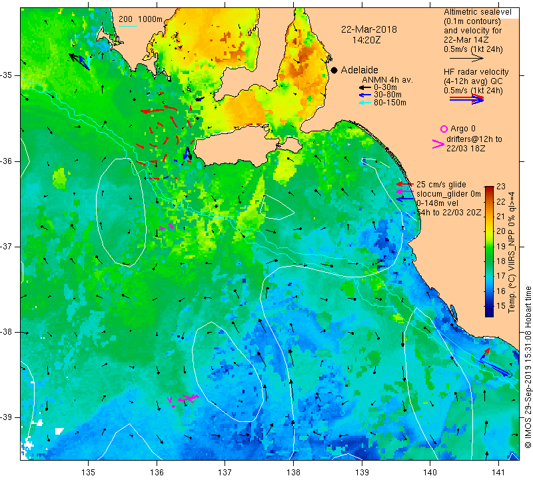Click the -37 latitude axis label
This screenshot has height=480, width=533.
pyautogui.click(x=7, y=246)
